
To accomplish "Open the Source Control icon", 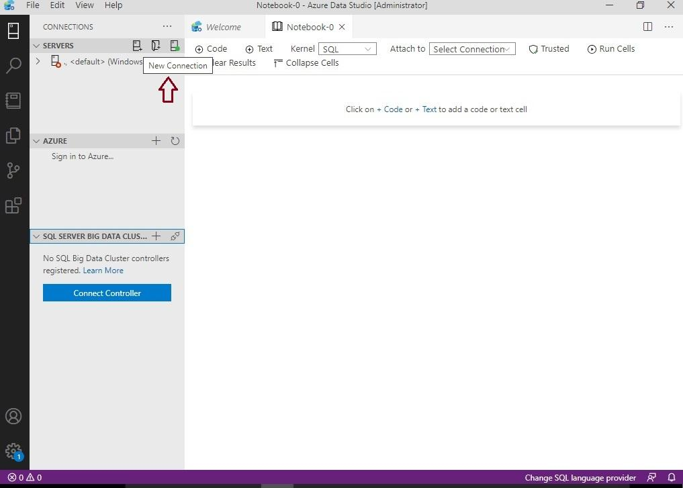I will pyautogui.click(x=13, y=170).
